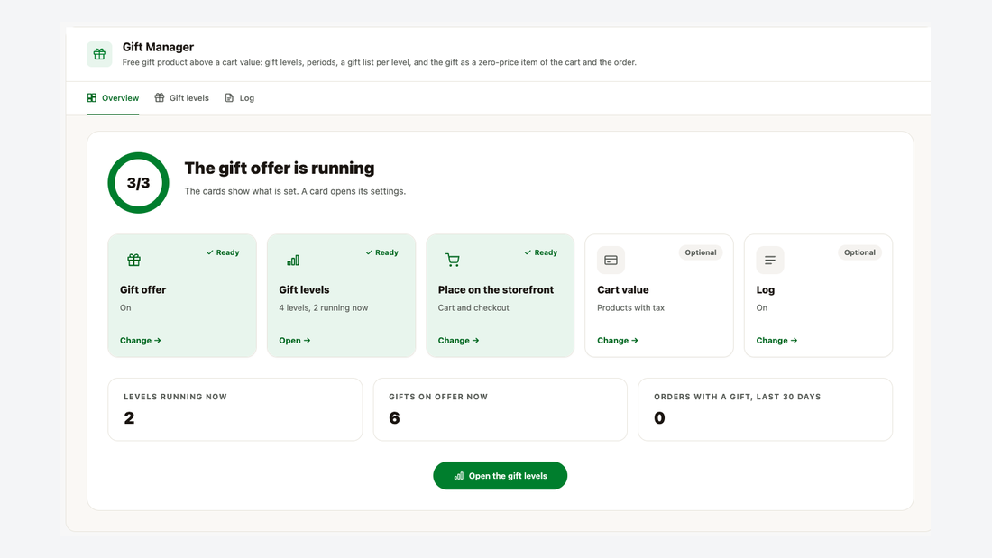Click the Orders with a gift stat label
The width and height of the screenshot is (992, 558).
tap(737, 397)
